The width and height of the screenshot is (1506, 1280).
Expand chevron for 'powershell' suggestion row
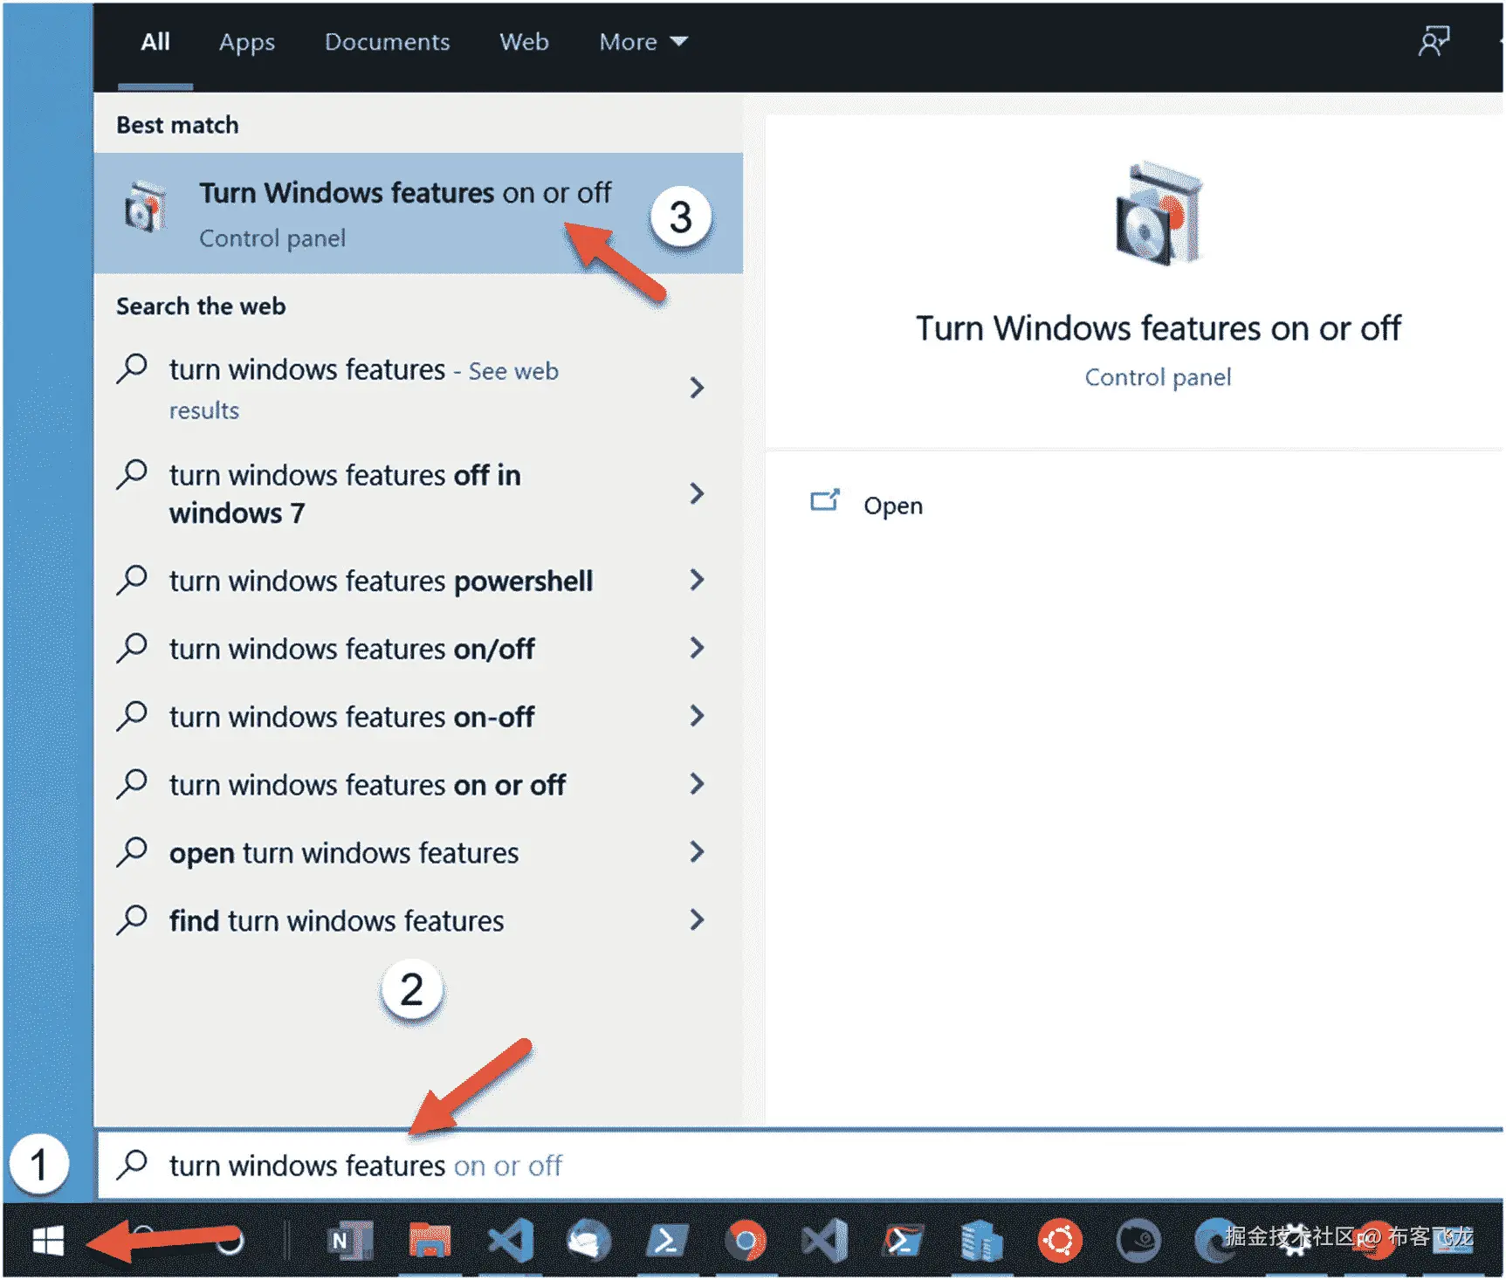[x=697, y=580]
